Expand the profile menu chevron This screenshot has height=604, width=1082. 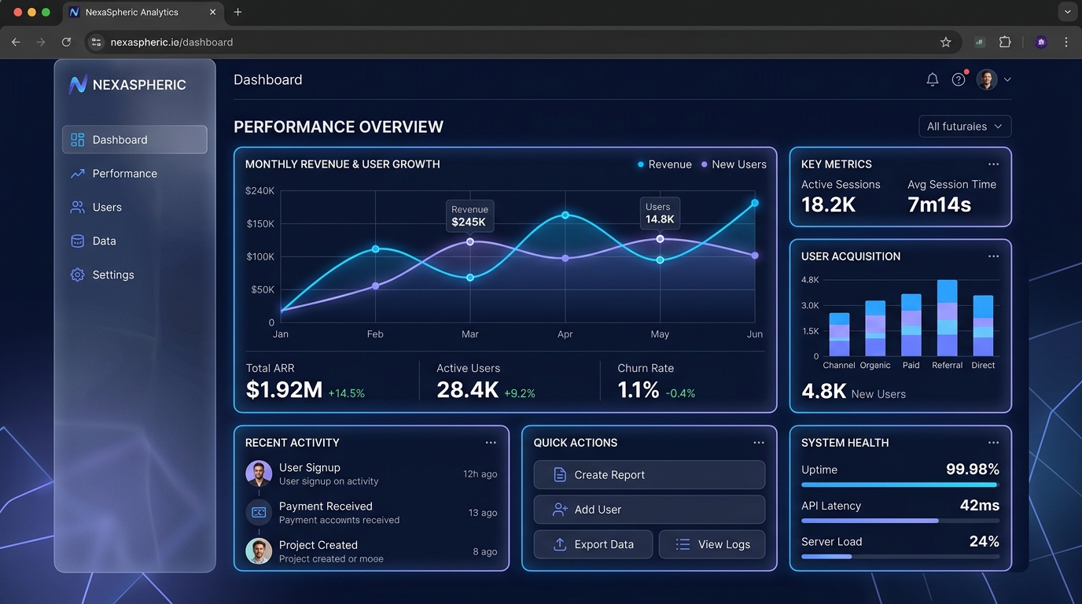[1007, 79]
